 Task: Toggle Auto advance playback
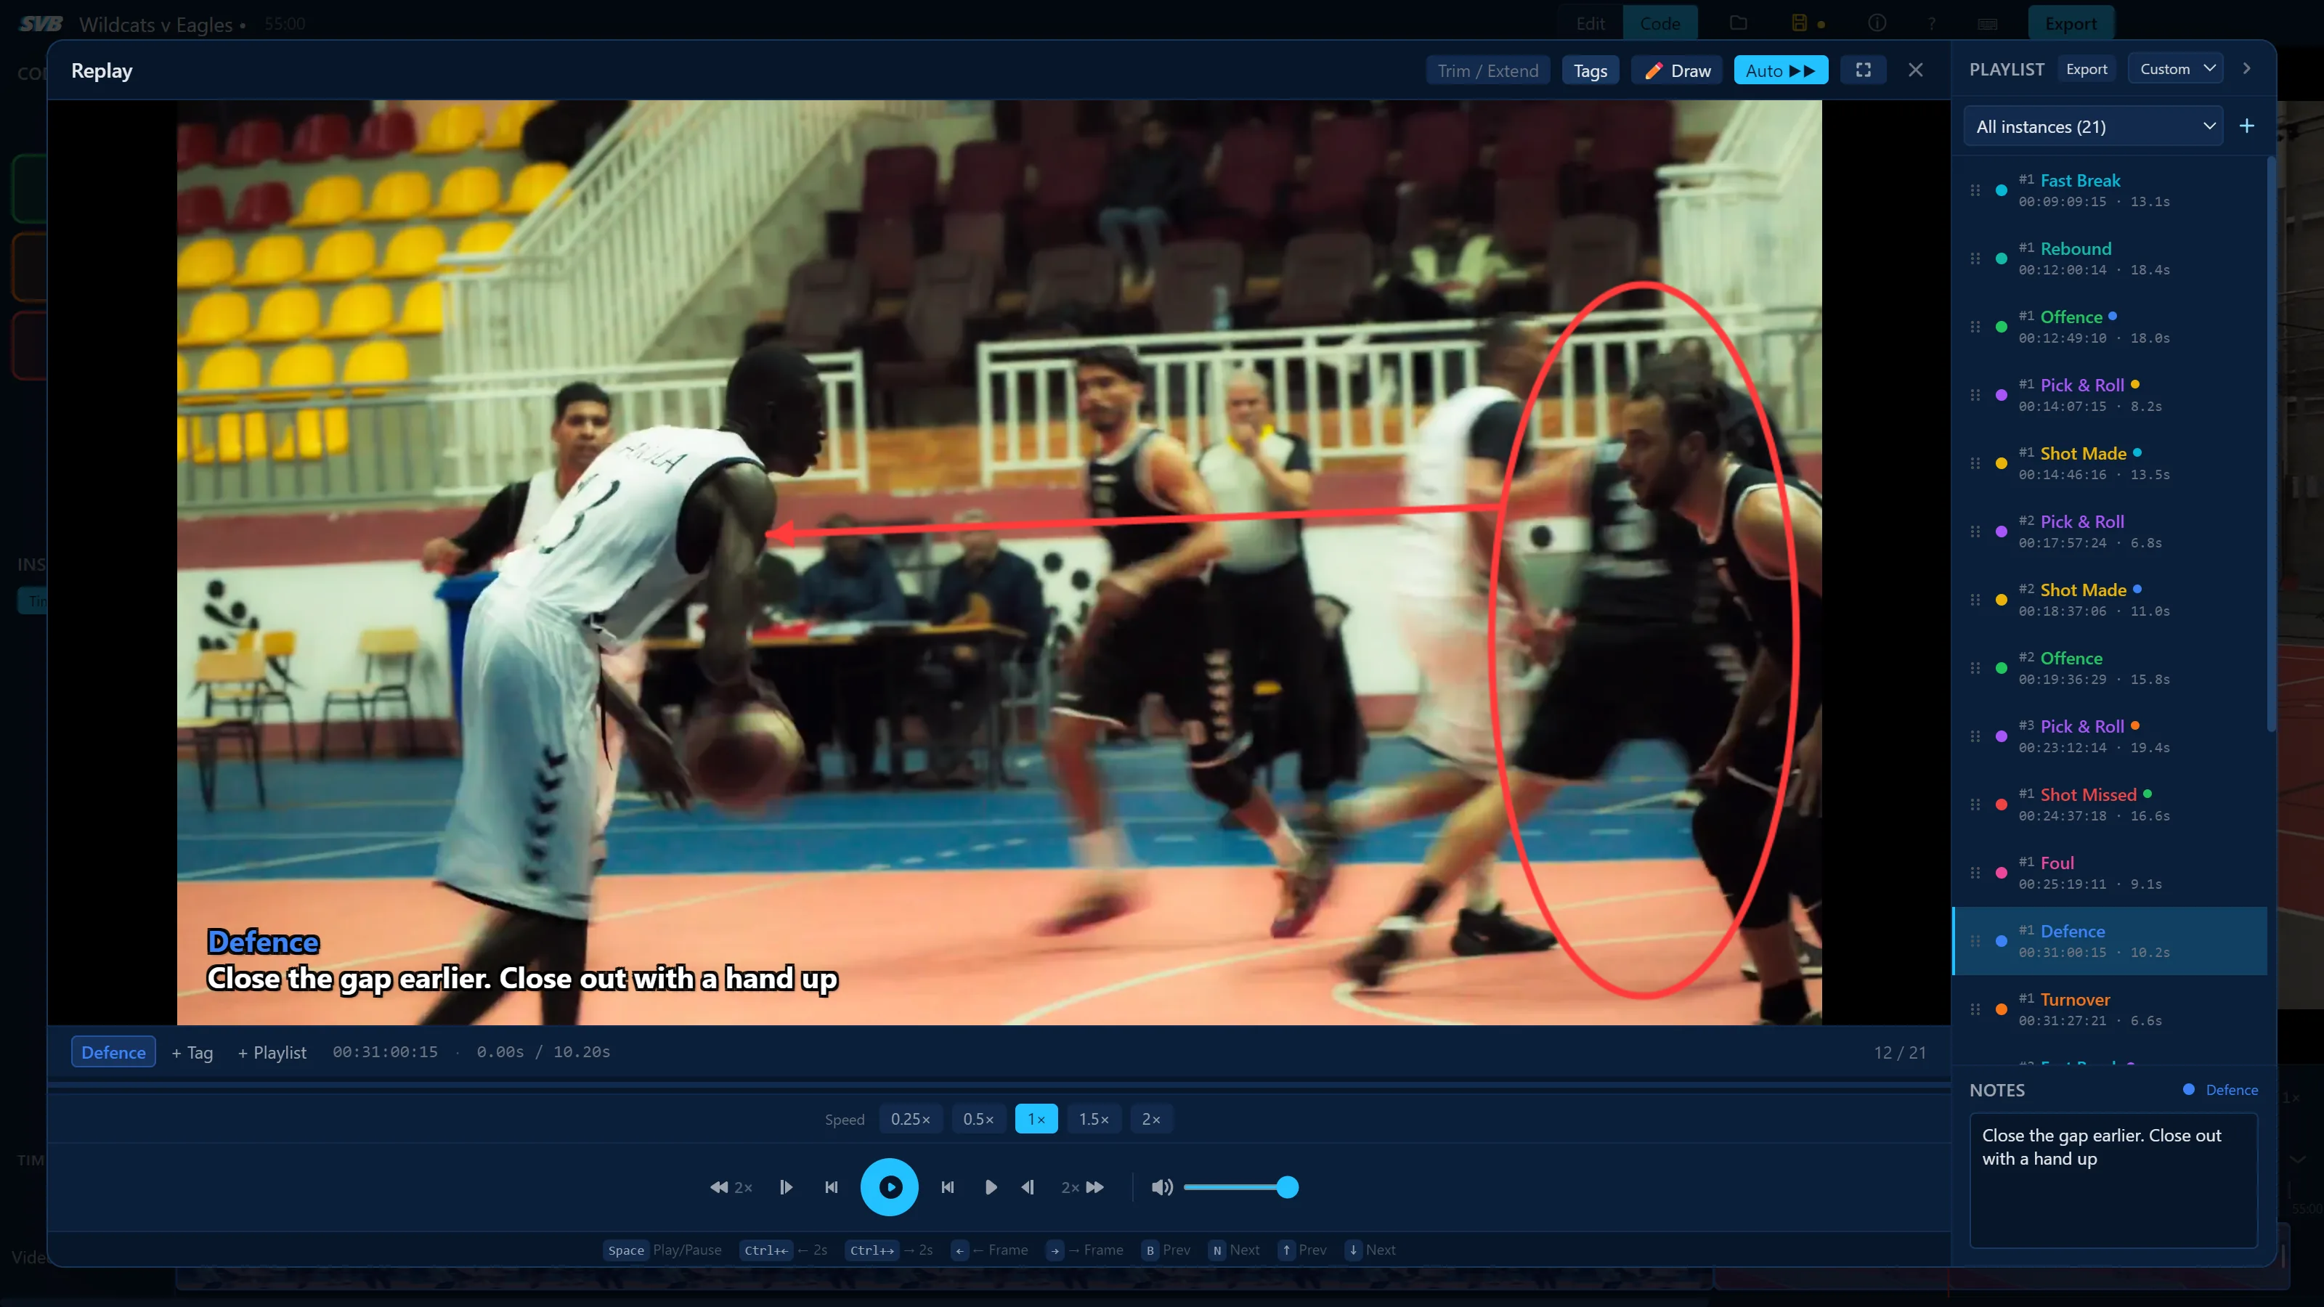click(x=1780, y=70)
